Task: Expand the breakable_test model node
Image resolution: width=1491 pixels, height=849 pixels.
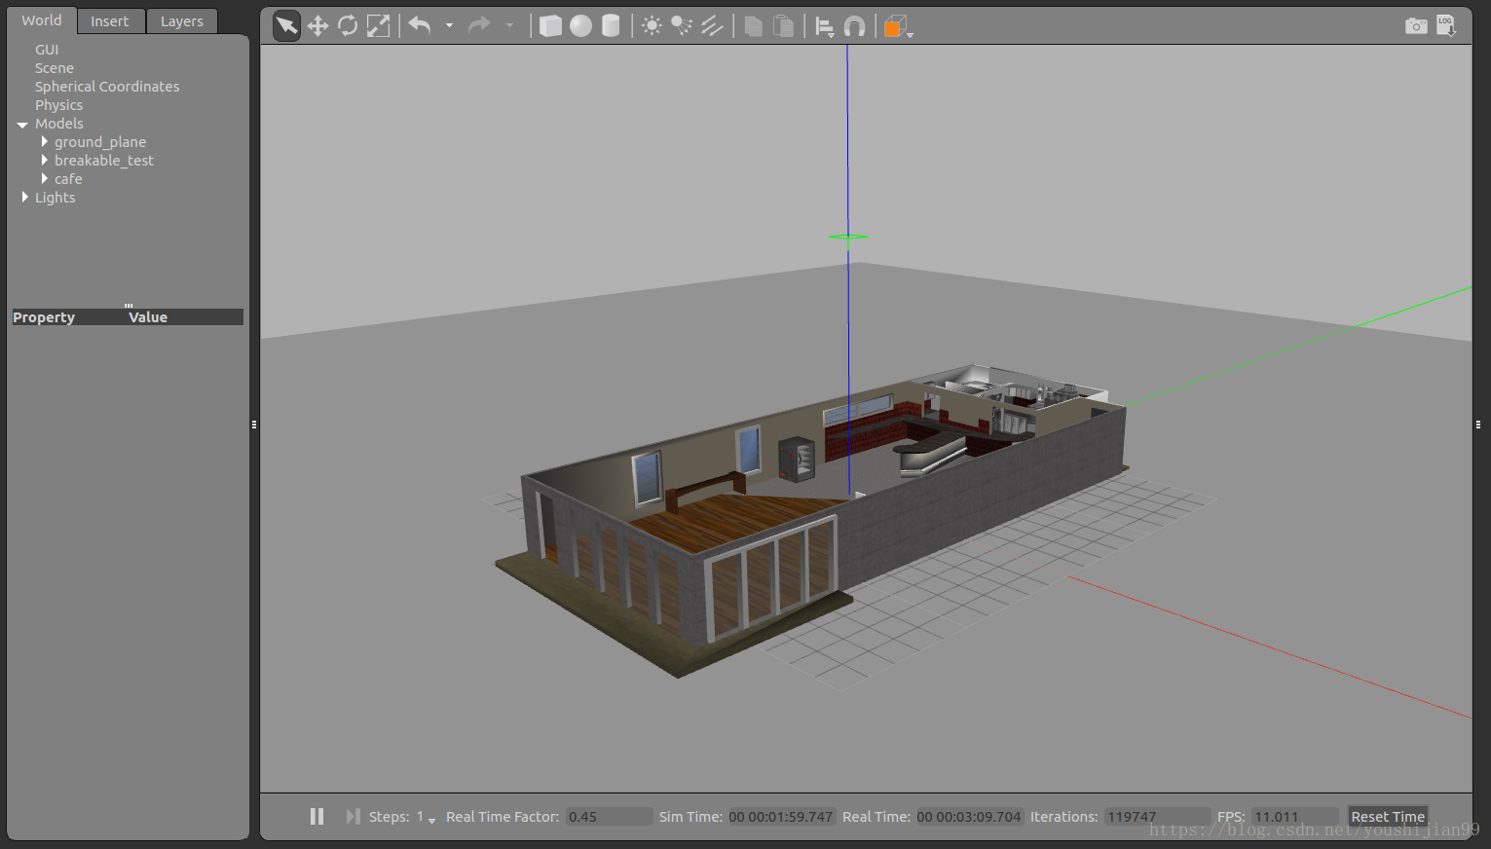Action: tap(44, 161)
